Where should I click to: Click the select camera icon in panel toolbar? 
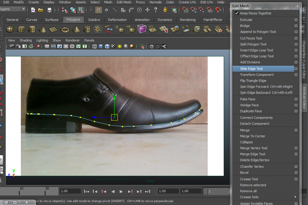tap(12, 46)
